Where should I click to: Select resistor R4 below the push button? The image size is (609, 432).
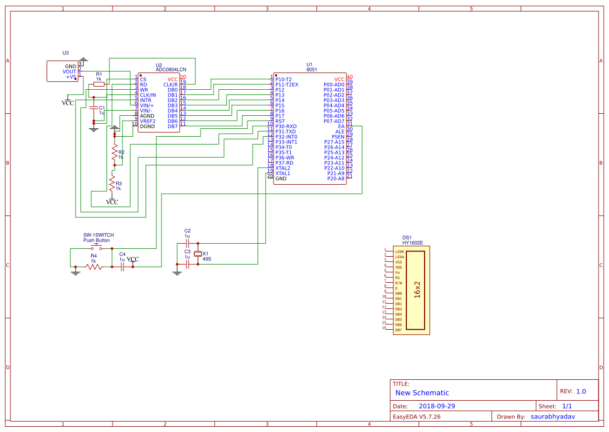(94, 266)
